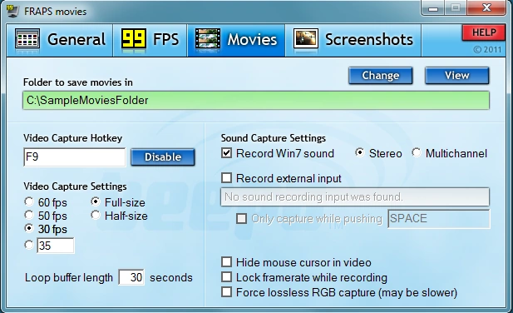Enable Lock framerate while recording
This screenshot has height=313, width=513.
click(x=226, y=277)
